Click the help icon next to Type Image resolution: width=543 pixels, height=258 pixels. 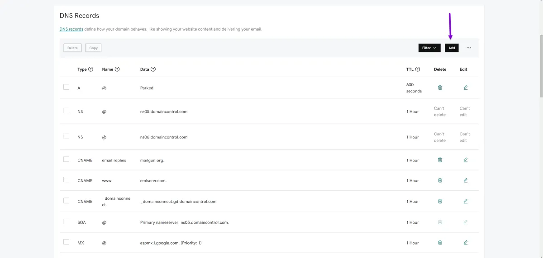(x=91, y=69)
